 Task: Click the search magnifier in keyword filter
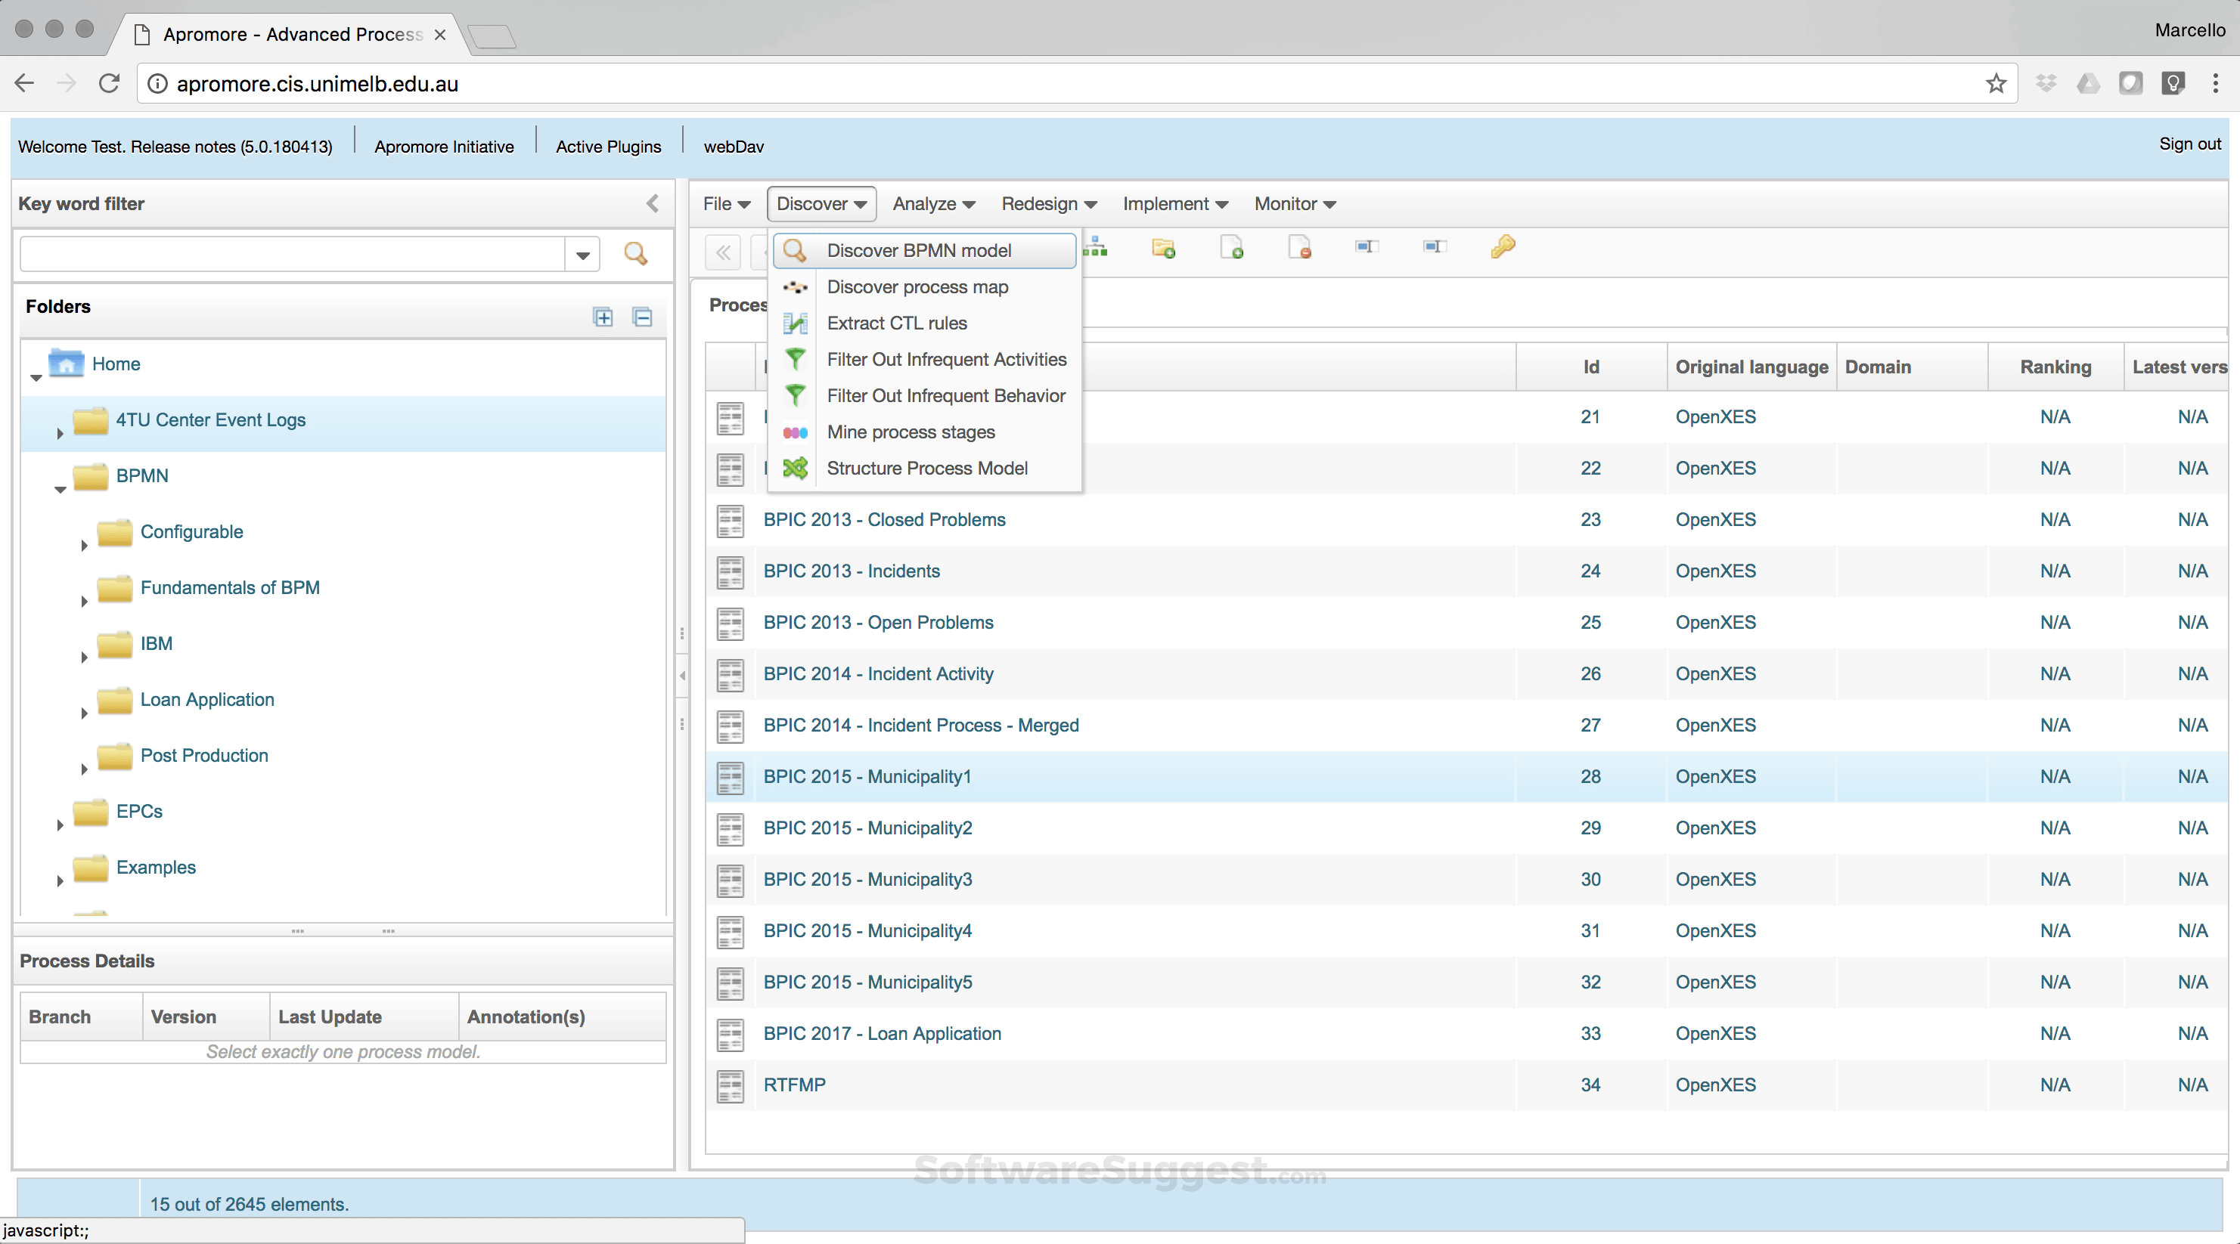[x=636, y=253]
